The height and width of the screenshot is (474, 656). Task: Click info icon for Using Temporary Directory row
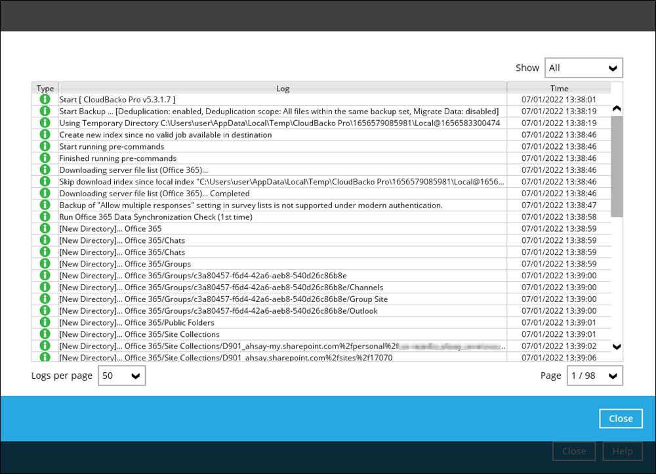[x=45, y=123]
